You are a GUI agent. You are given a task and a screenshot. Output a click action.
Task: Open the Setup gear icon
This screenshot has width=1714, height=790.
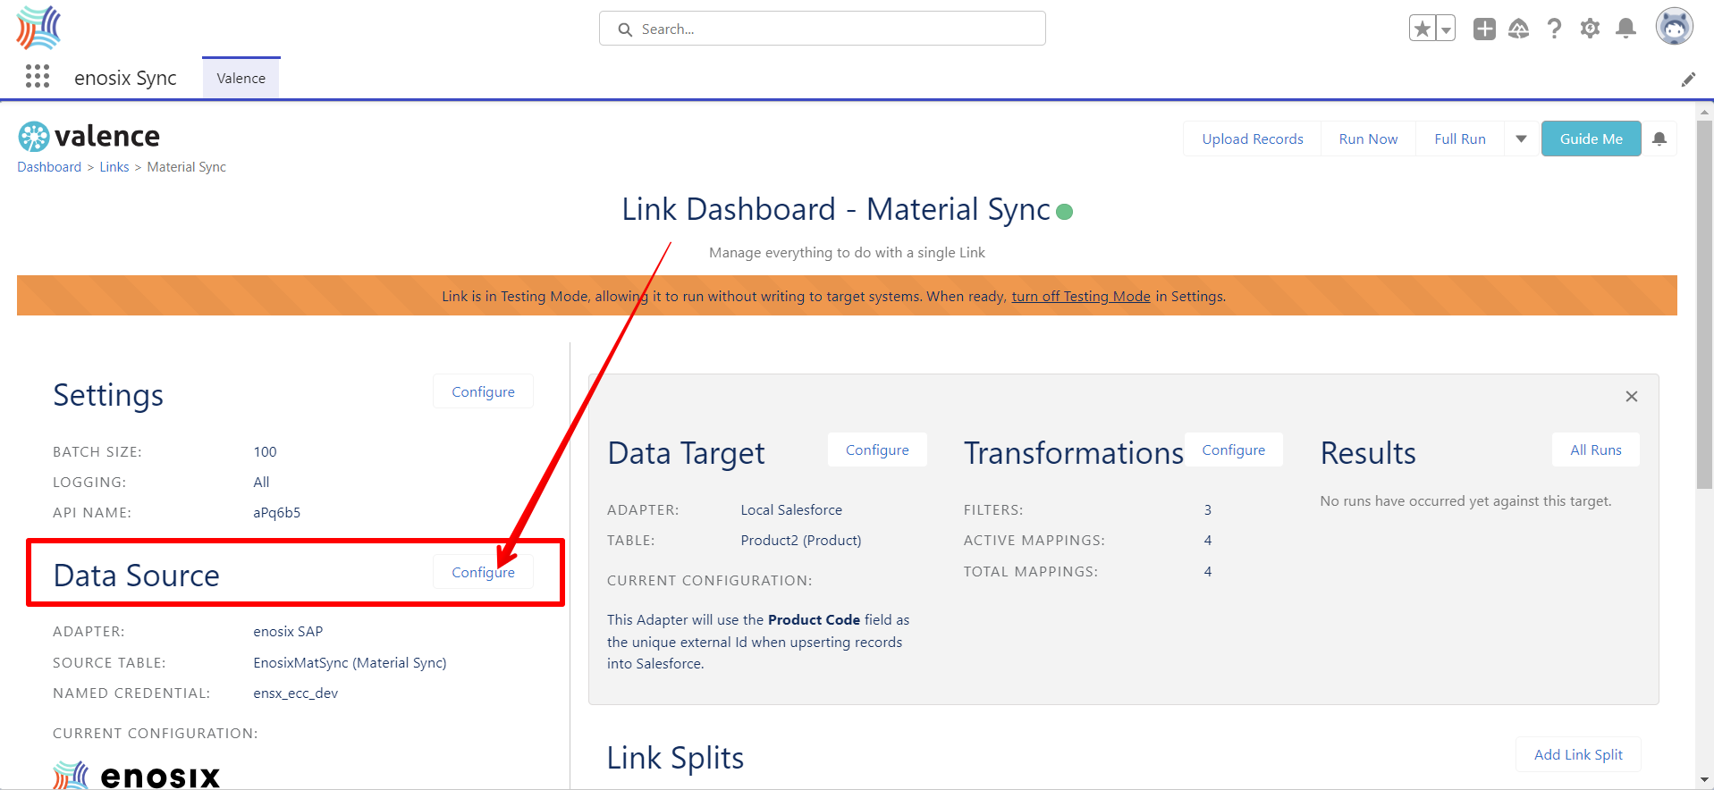point(1590,29)
